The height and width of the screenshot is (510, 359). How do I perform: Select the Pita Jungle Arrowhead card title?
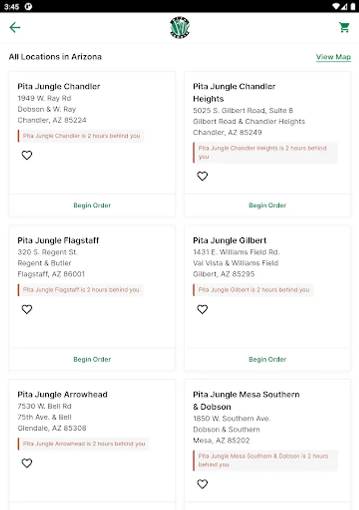pos(62,394)
